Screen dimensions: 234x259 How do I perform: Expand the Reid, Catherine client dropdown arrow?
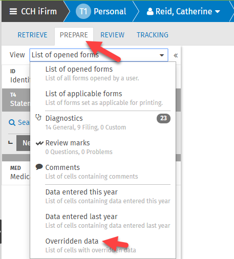click(x=218, y=12)
